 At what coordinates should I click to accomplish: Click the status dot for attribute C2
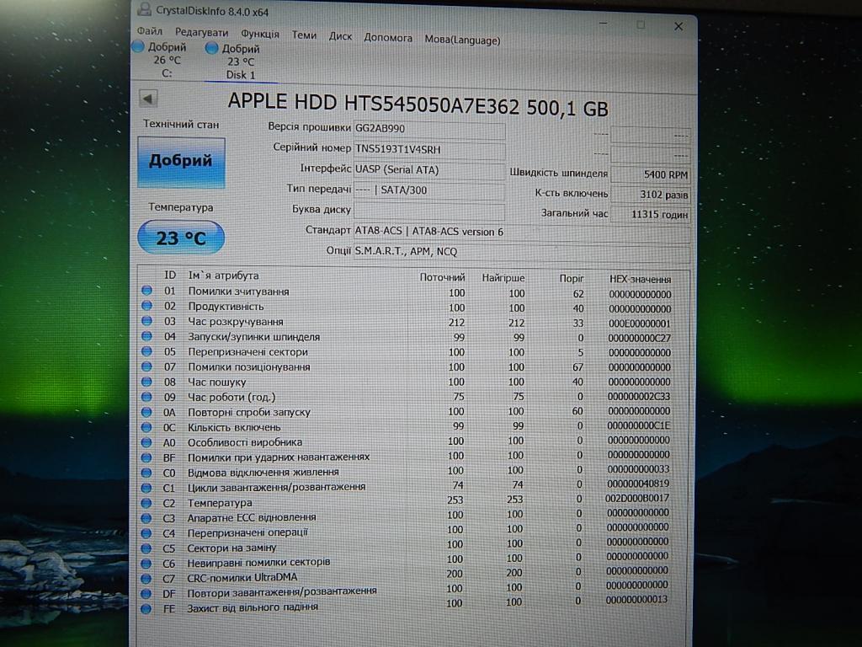146,503
